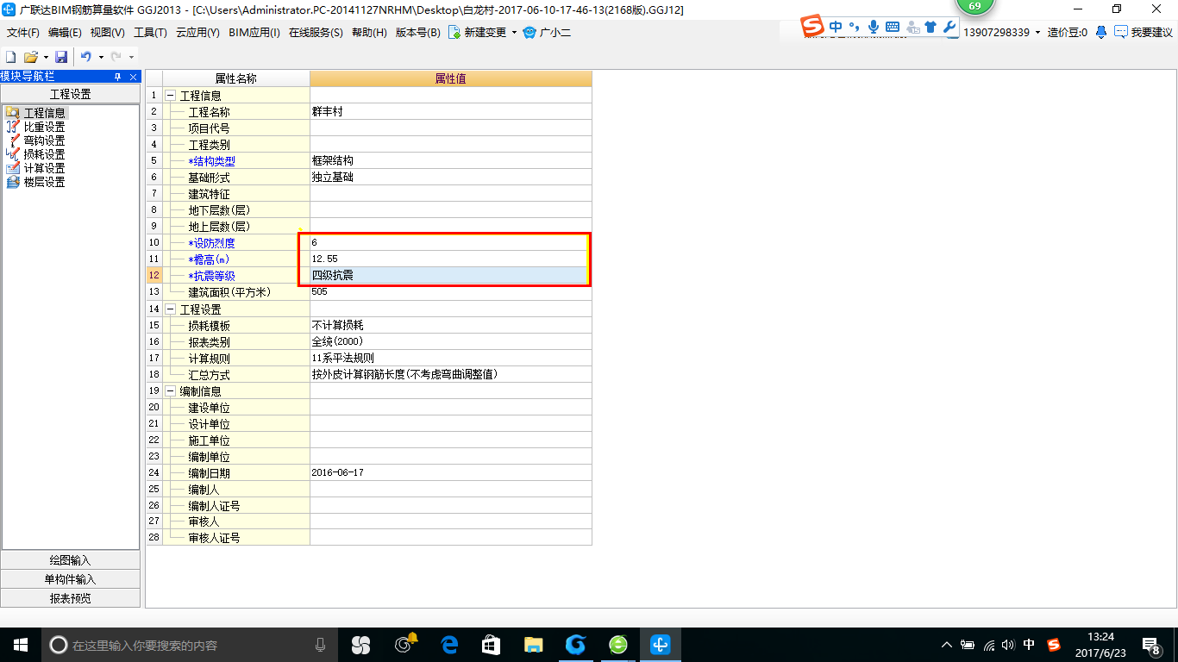The height and width of the screenshot is (662, 1178).
Task: Click the Save floppy disk icon
Action: (61, 57)
